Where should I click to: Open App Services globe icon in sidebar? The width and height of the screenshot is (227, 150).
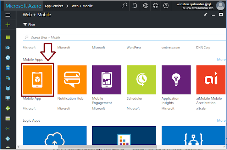click(8, 58)
